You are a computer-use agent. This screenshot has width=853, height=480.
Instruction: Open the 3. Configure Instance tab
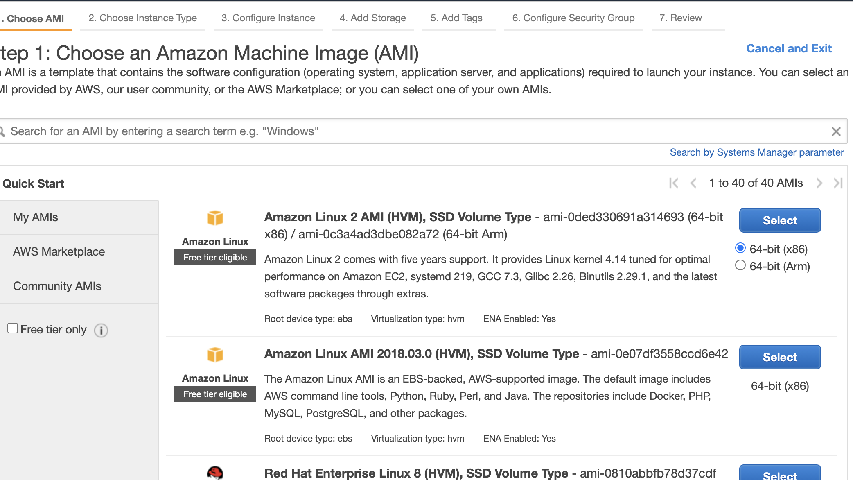[268, 18]
